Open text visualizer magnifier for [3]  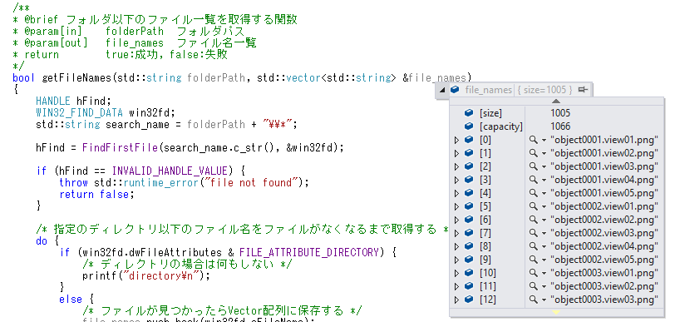[x=534, y=180]
